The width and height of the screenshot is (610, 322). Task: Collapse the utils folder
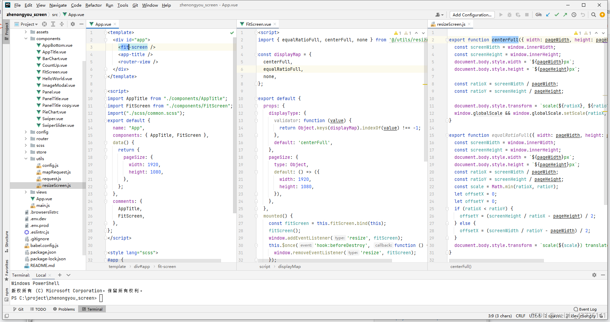pyautogui.click(x=26, y=159)
